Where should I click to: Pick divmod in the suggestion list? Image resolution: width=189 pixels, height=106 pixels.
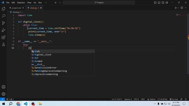coord(63,61)
